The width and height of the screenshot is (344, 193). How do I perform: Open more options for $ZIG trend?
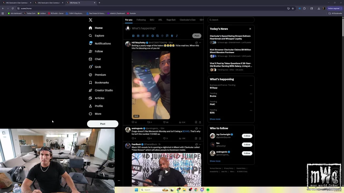pyautogui.click(x=251, y=110)
